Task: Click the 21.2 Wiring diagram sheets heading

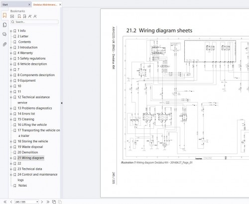Action: 159,30
